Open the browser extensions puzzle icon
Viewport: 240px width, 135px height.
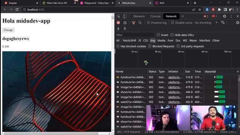pos(219,10)
